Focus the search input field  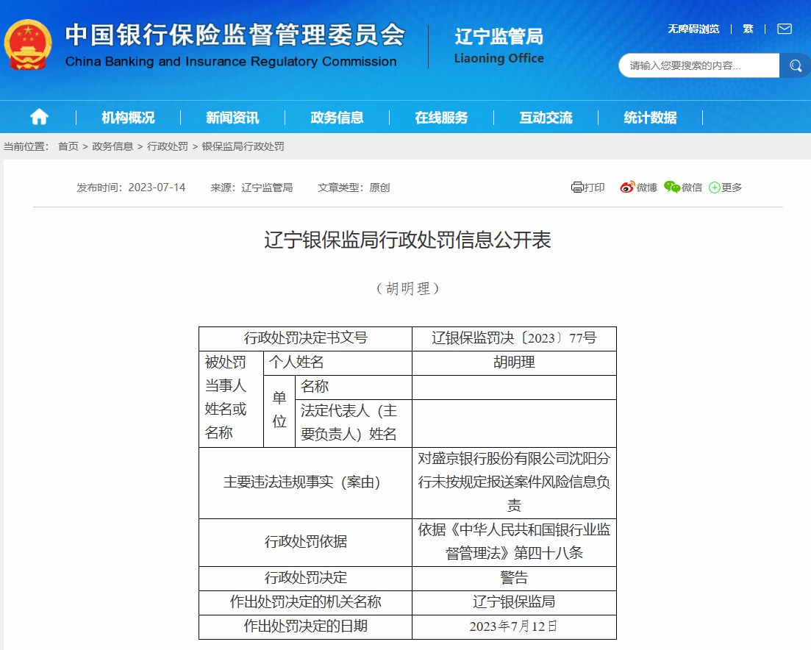[x=699, y=65]
